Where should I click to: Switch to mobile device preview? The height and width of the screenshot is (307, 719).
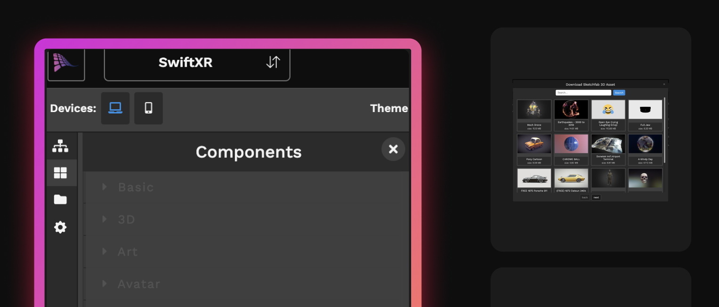[x=149, y=108]
